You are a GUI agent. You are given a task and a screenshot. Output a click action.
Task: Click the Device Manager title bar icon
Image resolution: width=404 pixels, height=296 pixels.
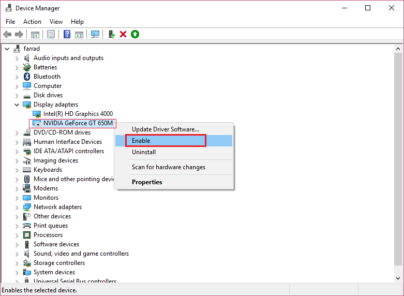click(8, 8)
